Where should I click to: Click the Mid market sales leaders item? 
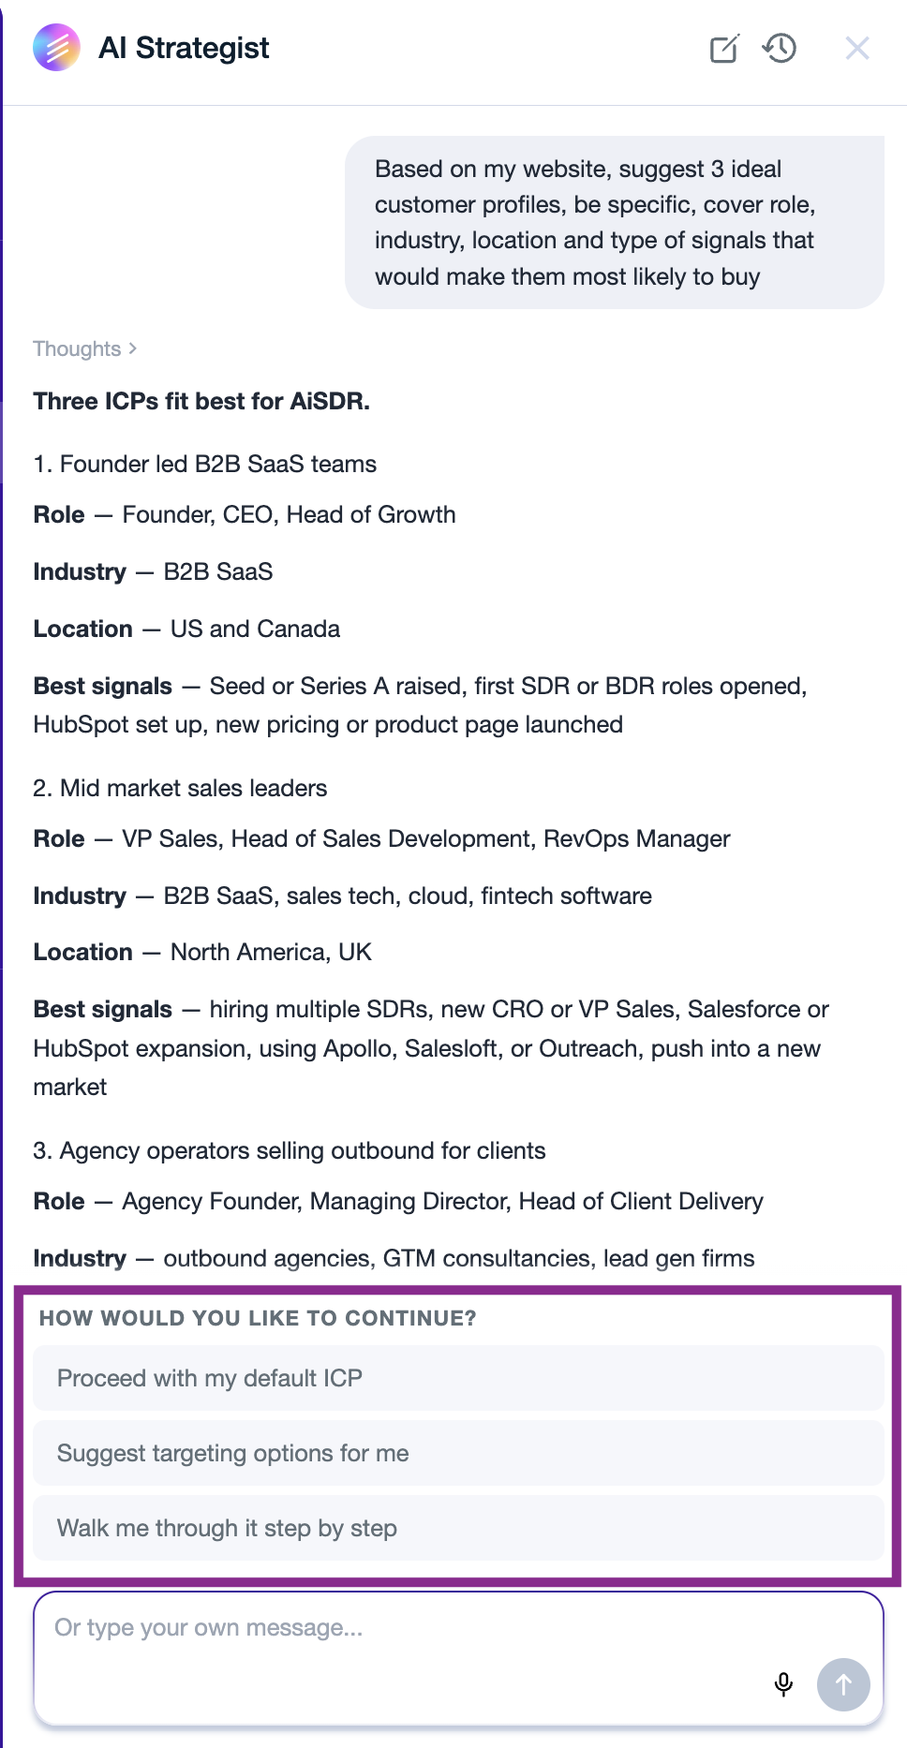pos(180,788)
